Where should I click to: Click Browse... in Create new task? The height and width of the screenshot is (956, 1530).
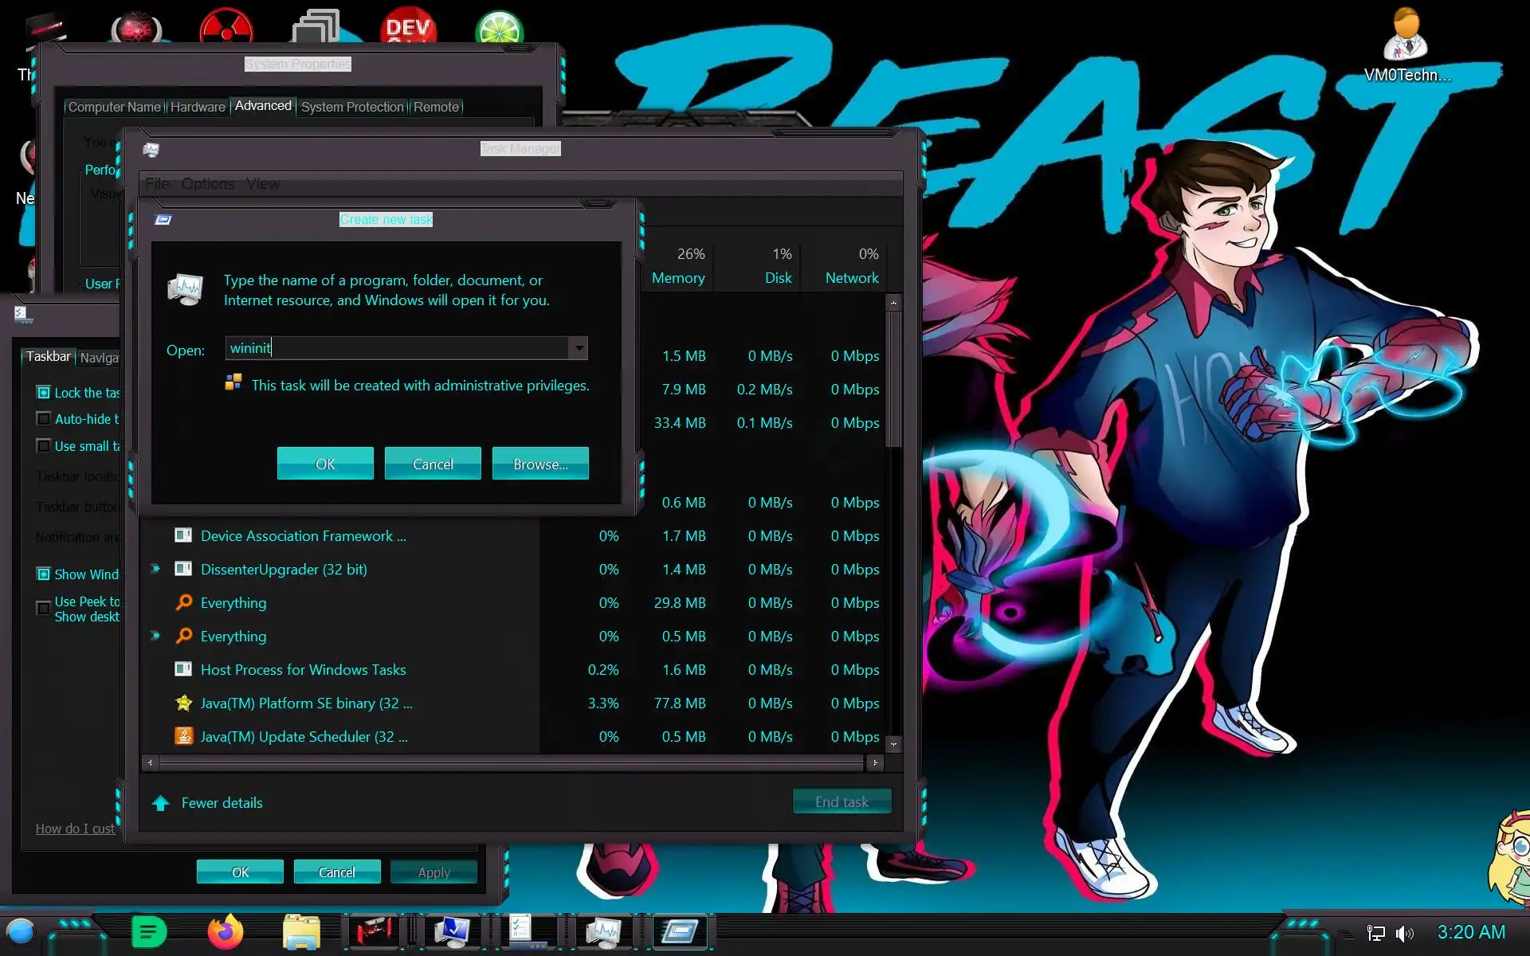click(540, 464)
